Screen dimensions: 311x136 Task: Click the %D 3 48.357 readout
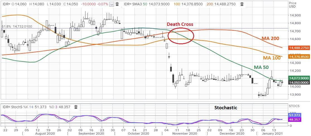[x=60, y=107]
